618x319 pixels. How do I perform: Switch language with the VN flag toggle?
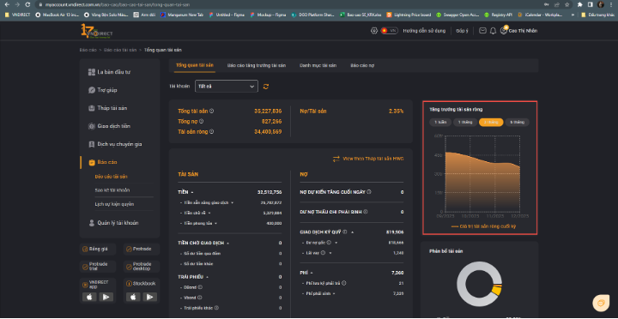(x=390, y=31)
